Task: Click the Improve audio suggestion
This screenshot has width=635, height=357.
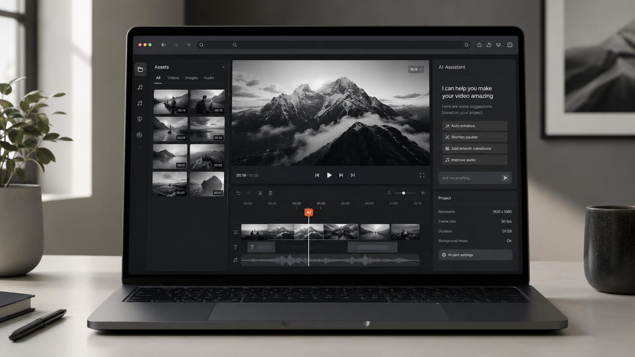Action: [474, 160]
